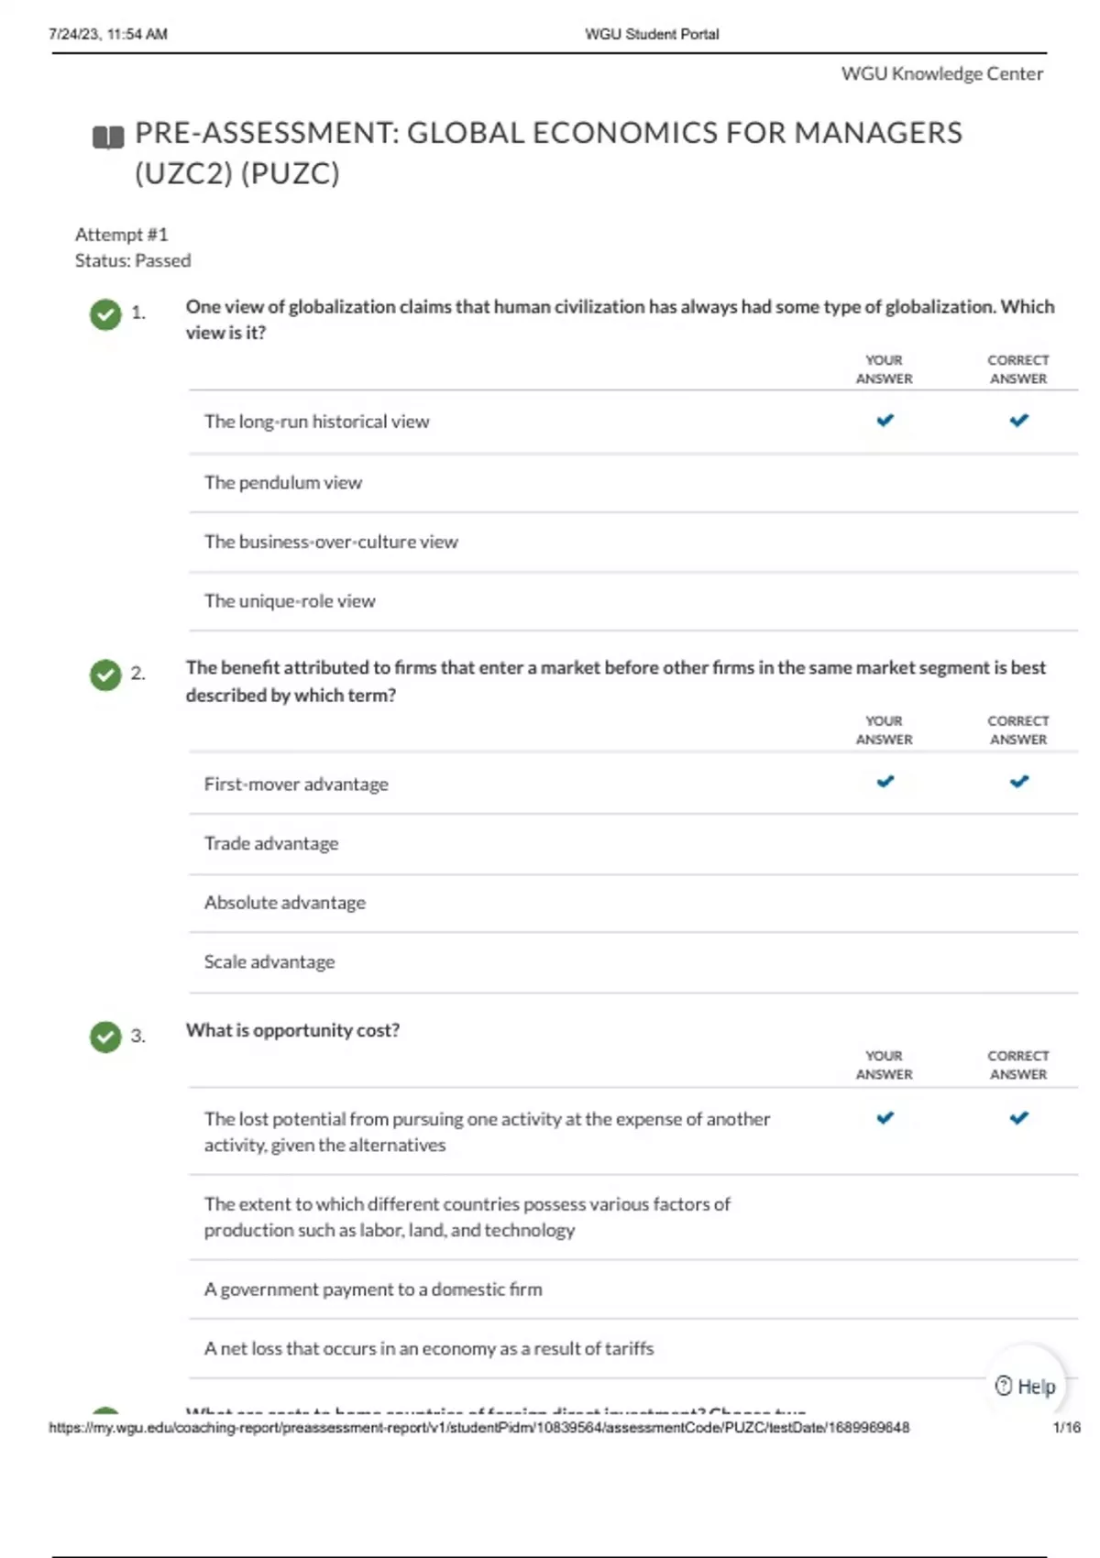Click the "The unique-role view" answer row
The width and height of the screenshot is (1100, 1558).
pos(290,602)
